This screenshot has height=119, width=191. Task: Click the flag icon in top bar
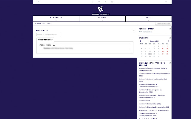[x=99, y=2]
